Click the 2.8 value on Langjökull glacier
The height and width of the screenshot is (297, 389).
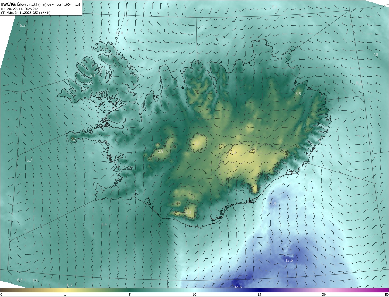[x=160, y=151]
